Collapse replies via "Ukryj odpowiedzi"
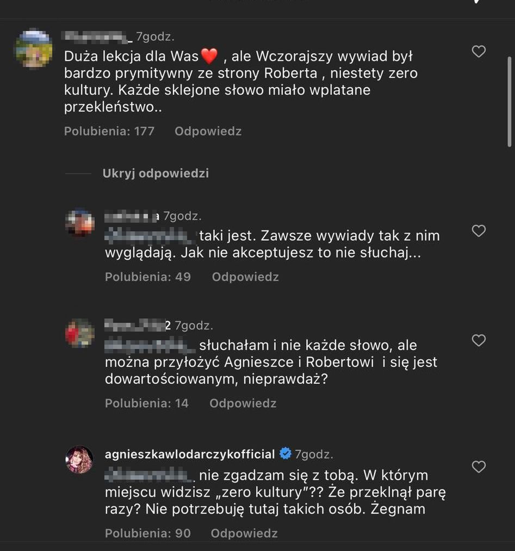 (156, 174)
